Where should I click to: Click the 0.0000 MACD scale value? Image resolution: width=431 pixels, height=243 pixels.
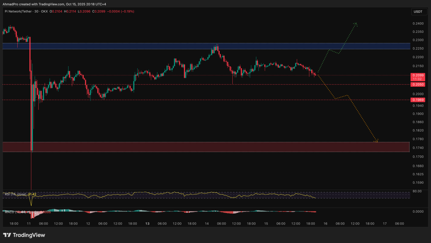[419, 211]
